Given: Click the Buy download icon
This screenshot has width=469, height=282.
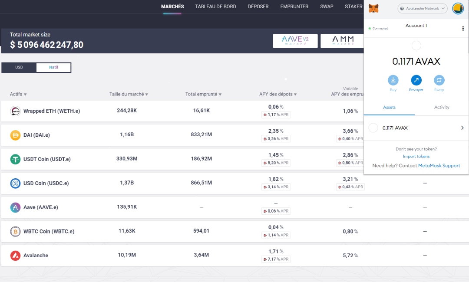Looking at the screenshot, I should pos(393,80).
